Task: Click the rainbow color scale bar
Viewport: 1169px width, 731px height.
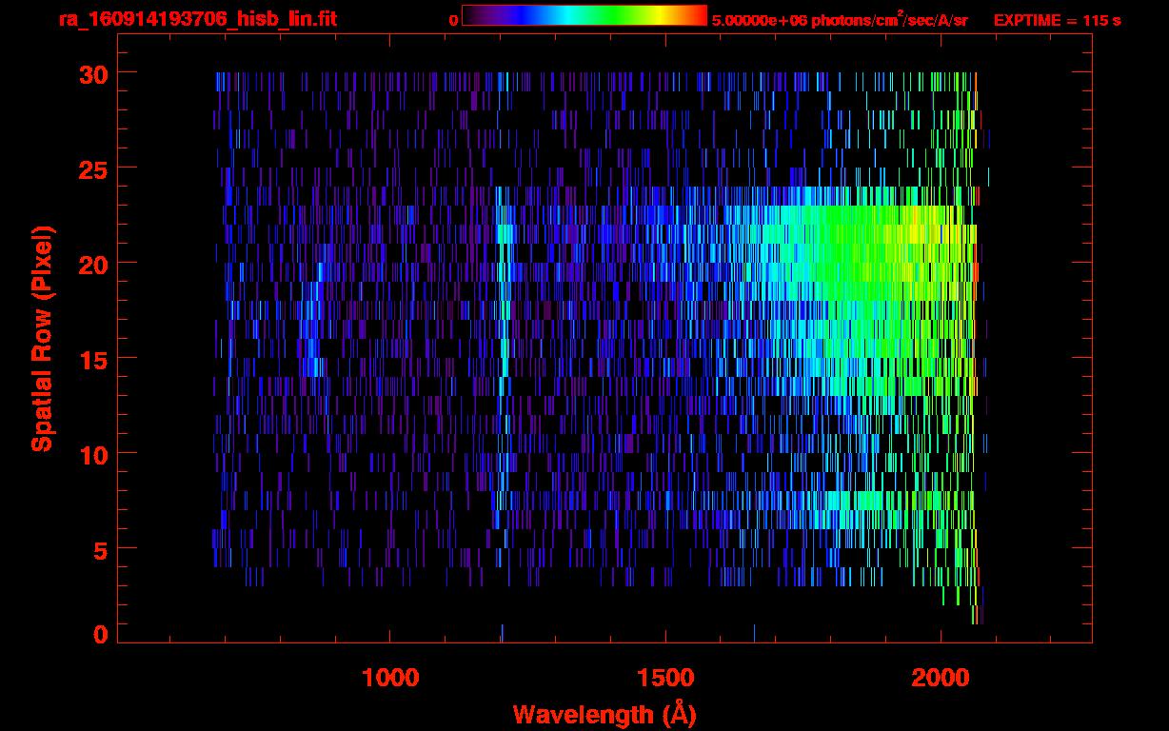Action: (584, 15)
